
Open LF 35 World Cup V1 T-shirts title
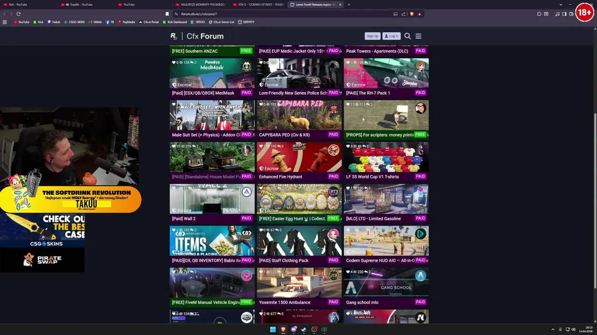pos(372,177)
